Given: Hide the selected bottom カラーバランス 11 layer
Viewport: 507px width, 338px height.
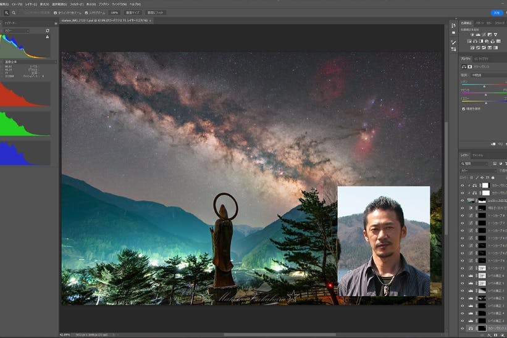Looking at the screenshot, I should 463,328.
